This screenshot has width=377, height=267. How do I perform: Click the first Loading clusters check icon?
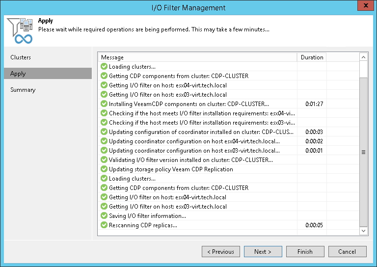click(x=104, y=67)
